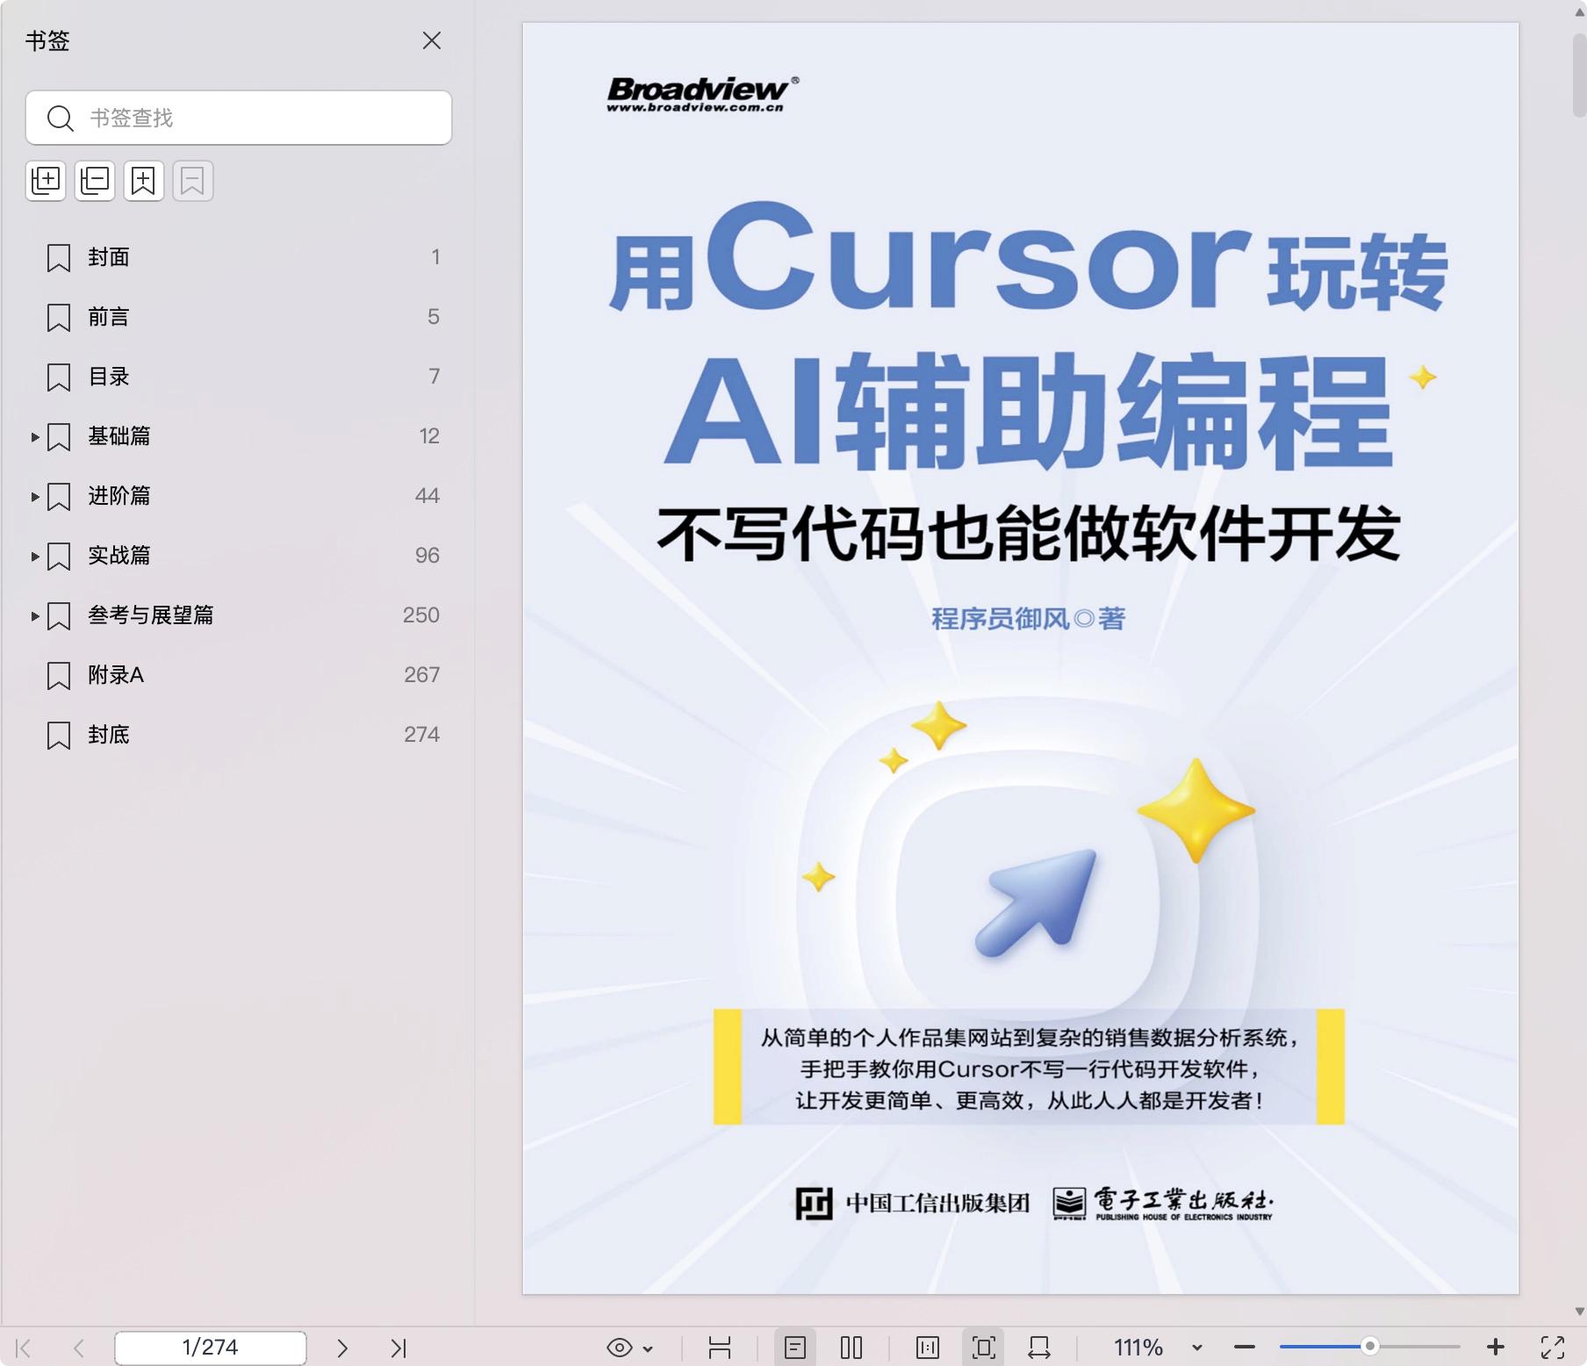Add a new bookmark icon
Image resolution: width=1587 pixels, height=1366 pixels.
click(x=144, y=181)
